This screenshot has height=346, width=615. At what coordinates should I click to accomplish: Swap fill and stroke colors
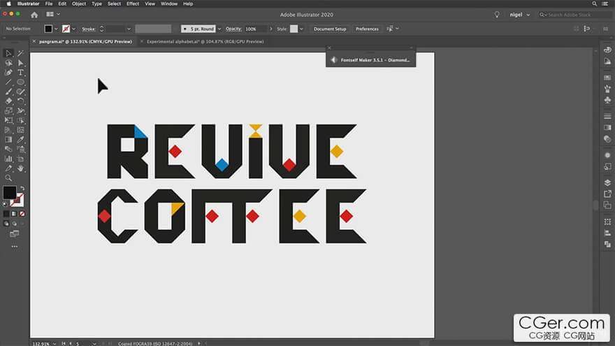[22, 188]
